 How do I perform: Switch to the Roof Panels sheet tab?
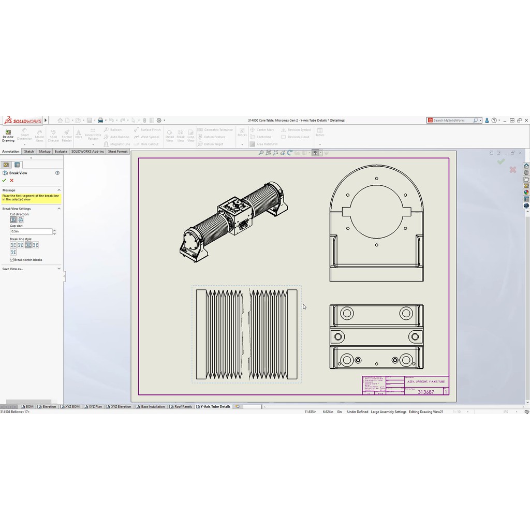click(x=181, y=407)
